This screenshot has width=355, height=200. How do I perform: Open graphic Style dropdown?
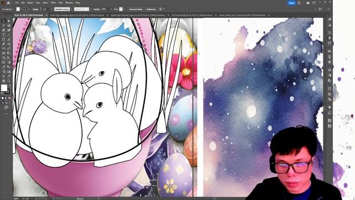click(124, 9)
